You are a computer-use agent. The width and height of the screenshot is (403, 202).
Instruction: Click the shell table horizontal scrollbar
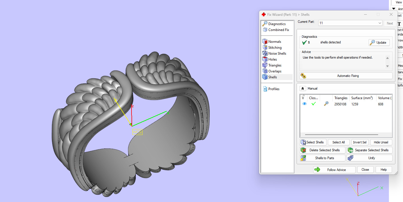[x=341, y=135]
